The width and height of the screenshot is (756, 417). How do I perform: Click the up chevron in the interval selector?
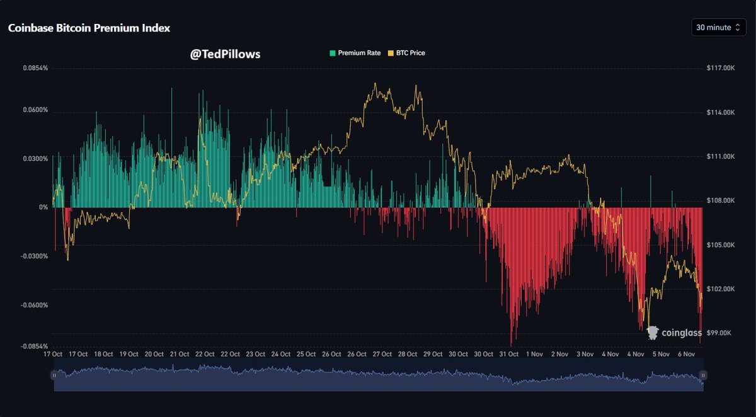tap(736, 25)
